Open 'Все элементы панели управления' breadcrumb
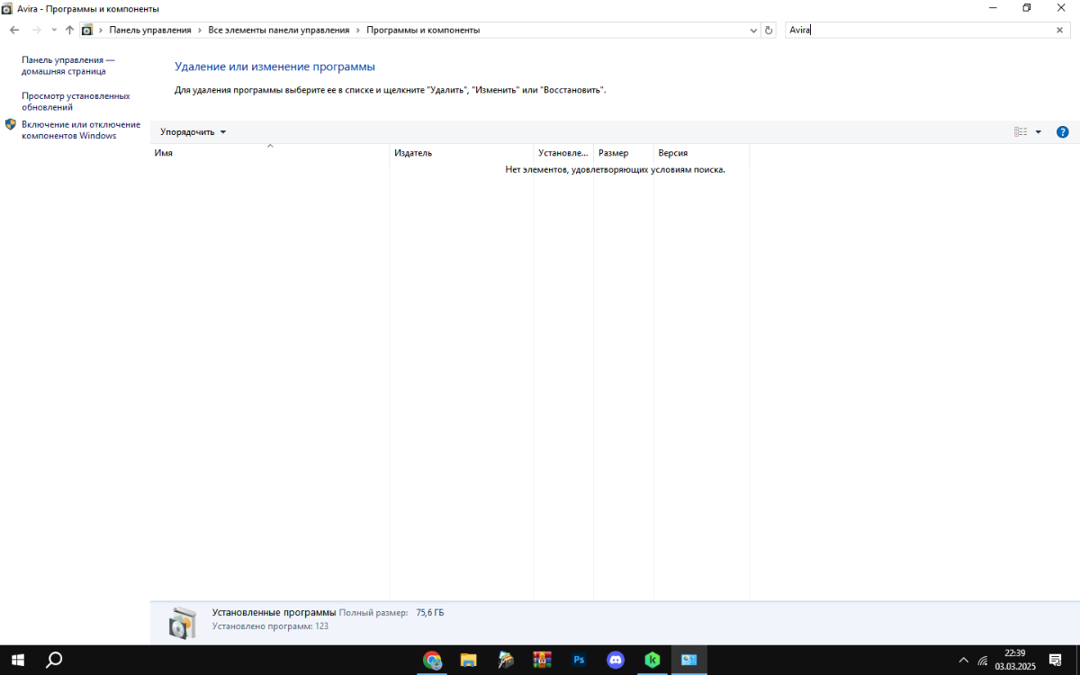This screenshot has height=675, width=1080. point(279,30)
